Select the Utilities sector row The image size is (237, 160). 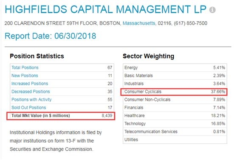[175, 140]
